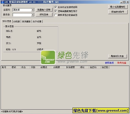Toggle 密码高强度加密保存 checkbox
The height and width of the screenshot is (114, 130).
[x=56, y=11]
